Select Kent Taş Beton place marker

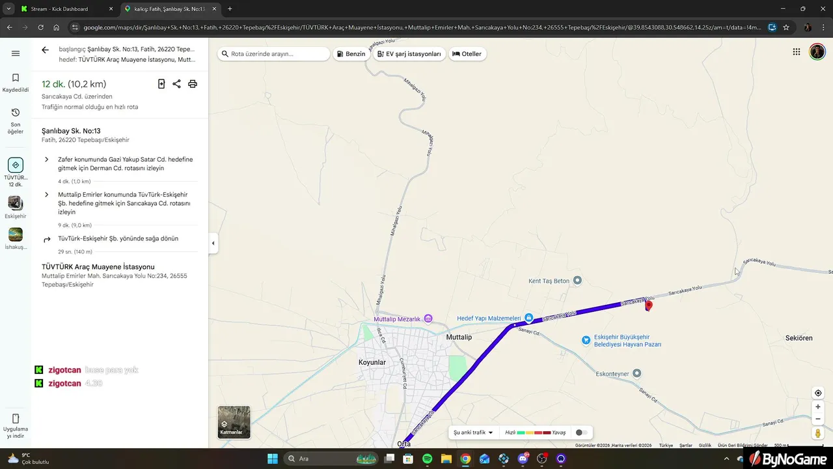point(577,281)
